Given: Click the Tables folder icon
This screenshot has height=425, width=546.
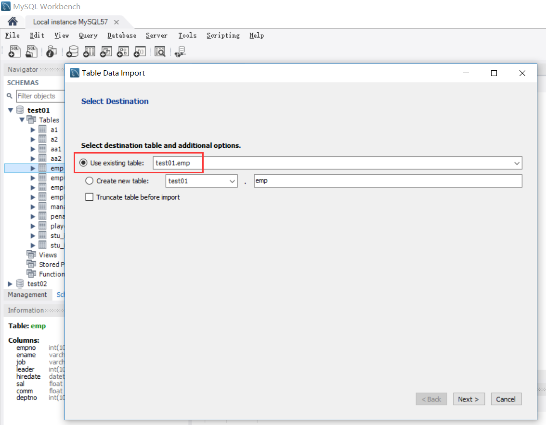Looking at the screenshot, I should [31, 120].
